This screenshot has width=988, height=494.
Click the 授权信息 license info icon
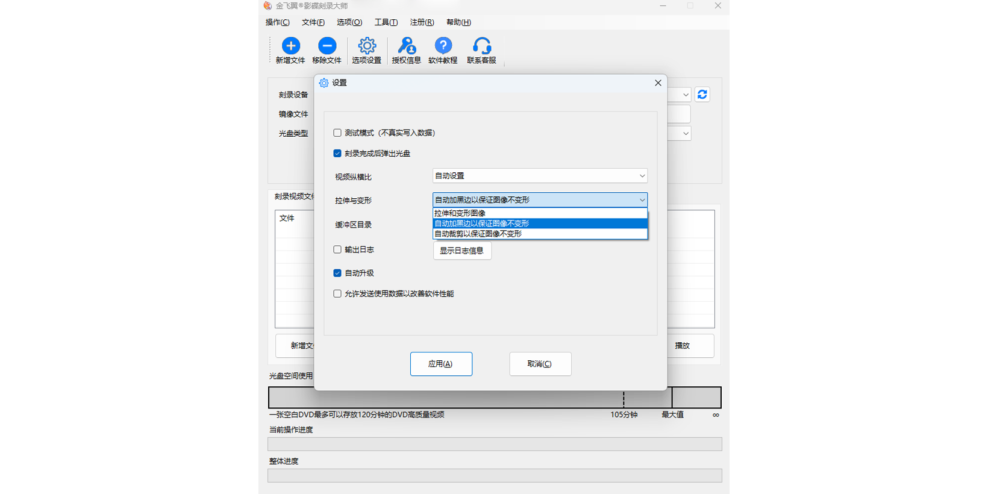406,46
